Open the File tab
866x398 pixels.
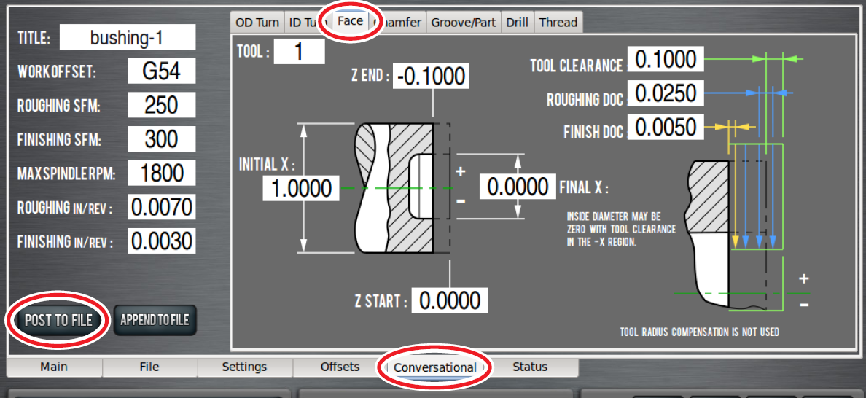[x=149, y=367]
